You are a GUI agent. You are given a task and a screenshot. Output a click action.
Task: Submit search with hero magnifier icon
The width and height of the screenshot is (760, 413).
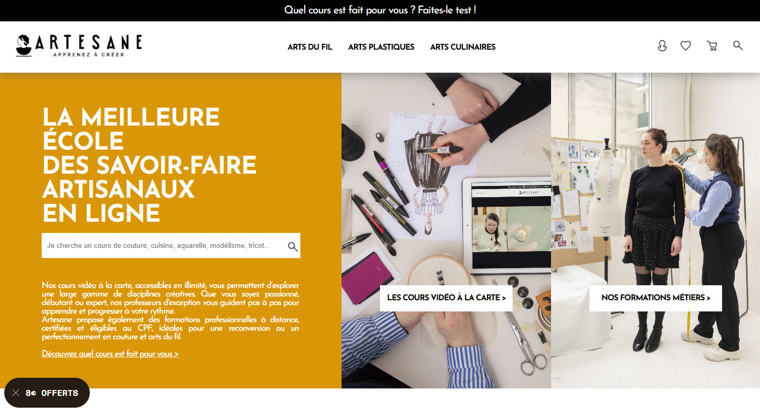[293, 246]
